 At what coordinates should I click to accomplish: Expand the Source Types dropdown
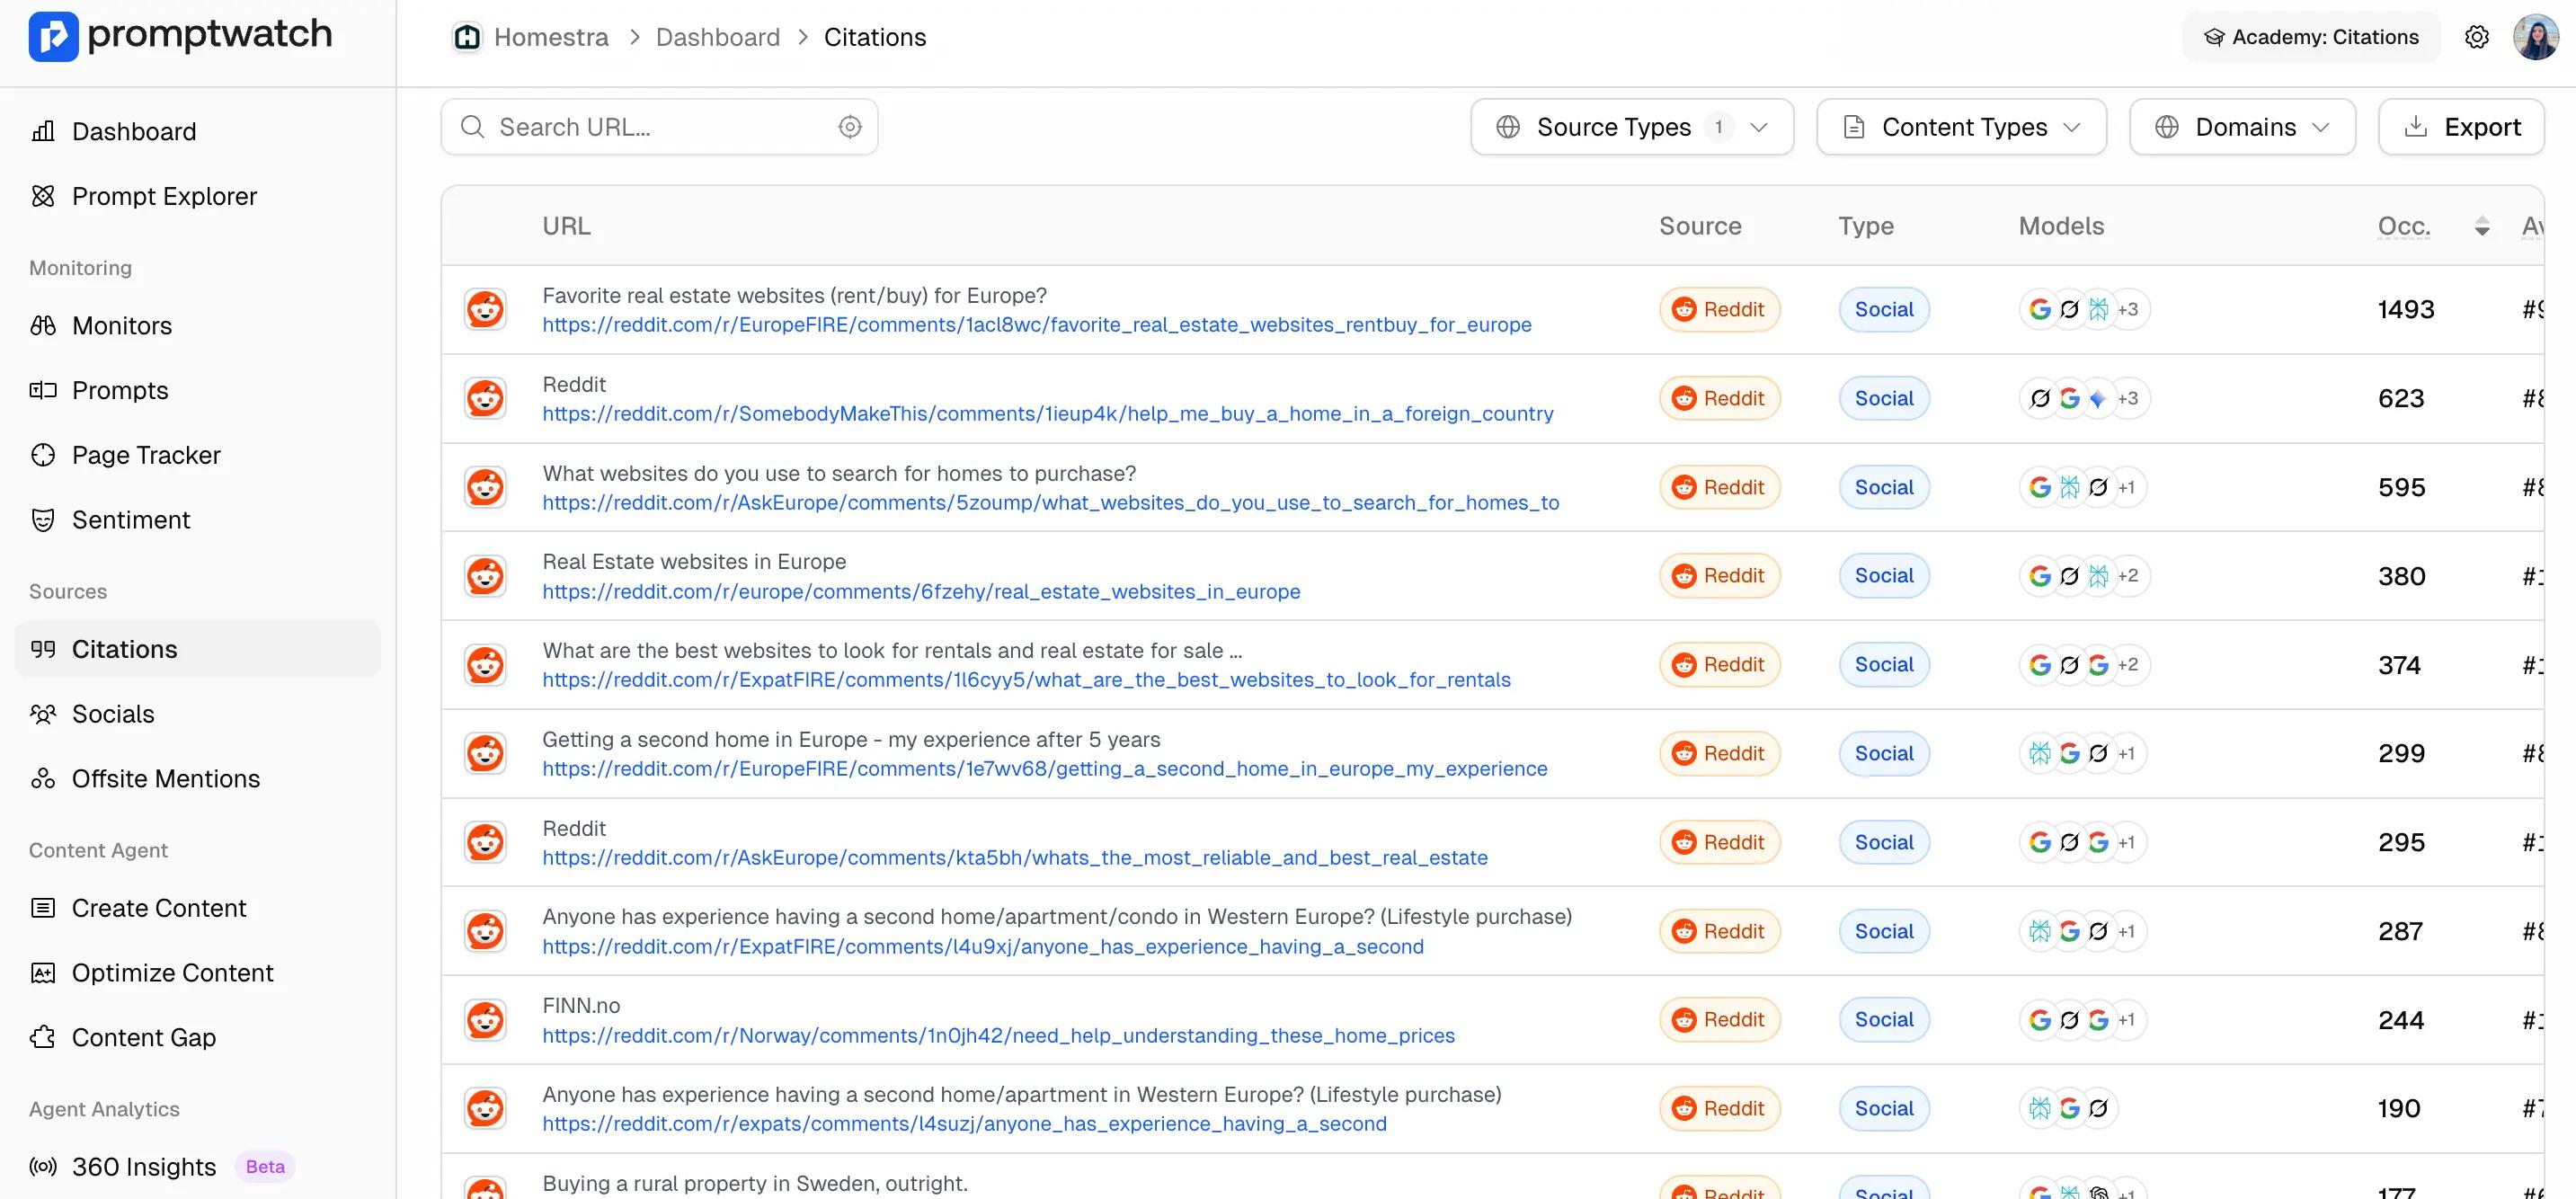pyautogui.click(x=1632, y=127)
